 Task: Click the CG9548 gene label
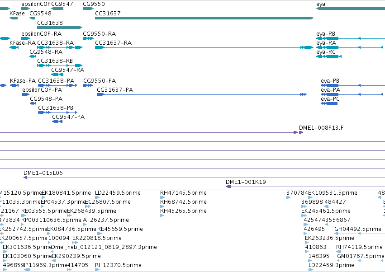[41, 14]
